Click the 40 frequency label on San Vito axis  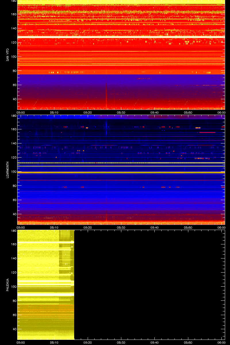coord(14,99)
